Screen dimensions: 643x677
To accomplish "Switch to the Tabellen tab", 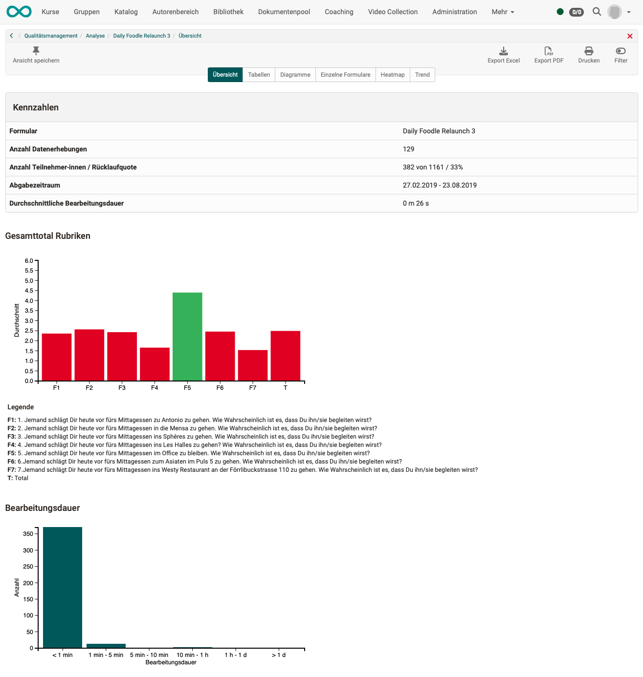I will pos(259,74).
